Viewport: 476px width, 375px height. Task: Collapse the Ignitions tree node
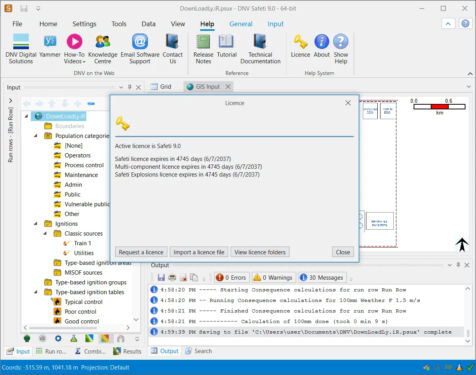[36, 223]
